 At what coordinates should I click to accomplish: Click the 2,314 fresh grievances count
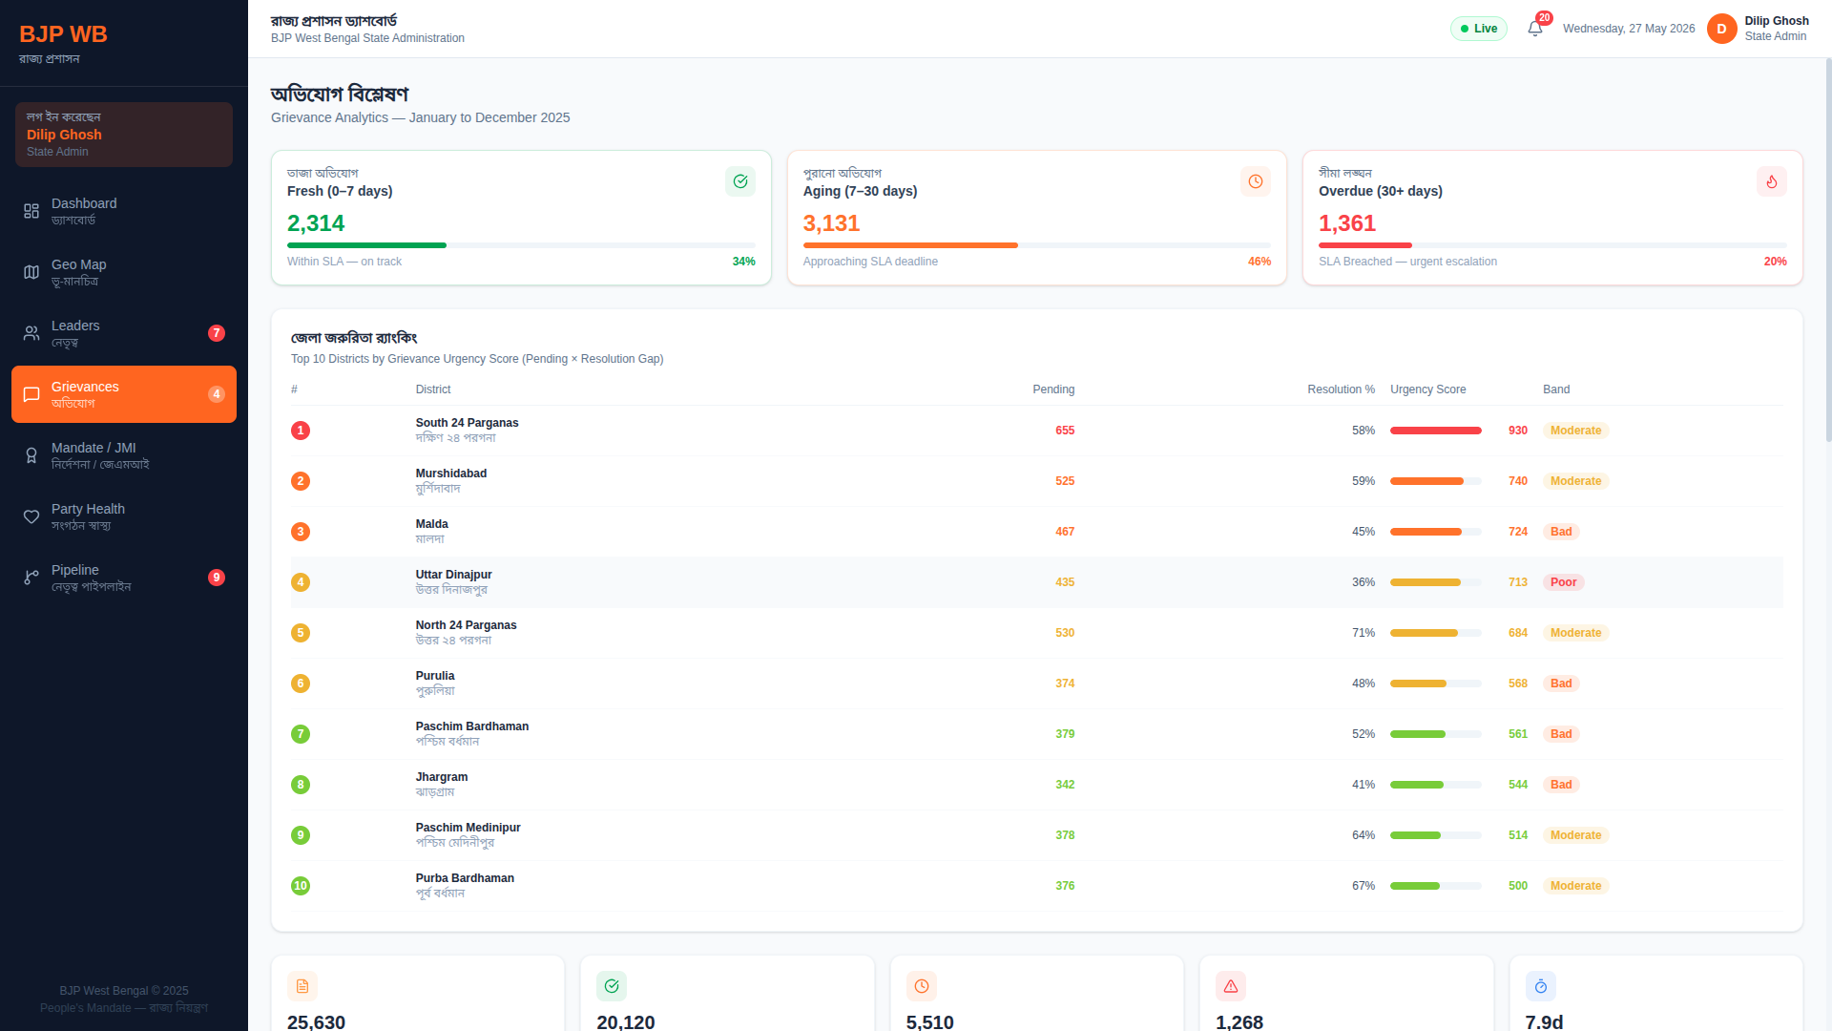316,223
